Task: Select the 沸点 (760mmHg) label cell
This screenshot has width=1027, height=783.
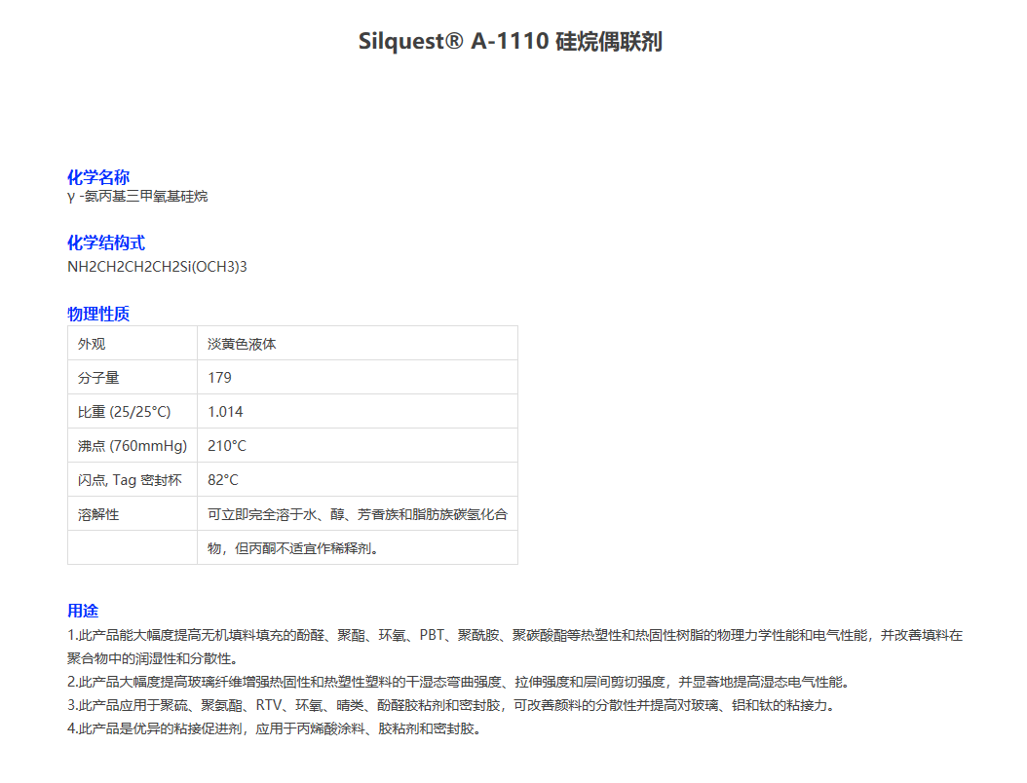Action: click(132, 446)
